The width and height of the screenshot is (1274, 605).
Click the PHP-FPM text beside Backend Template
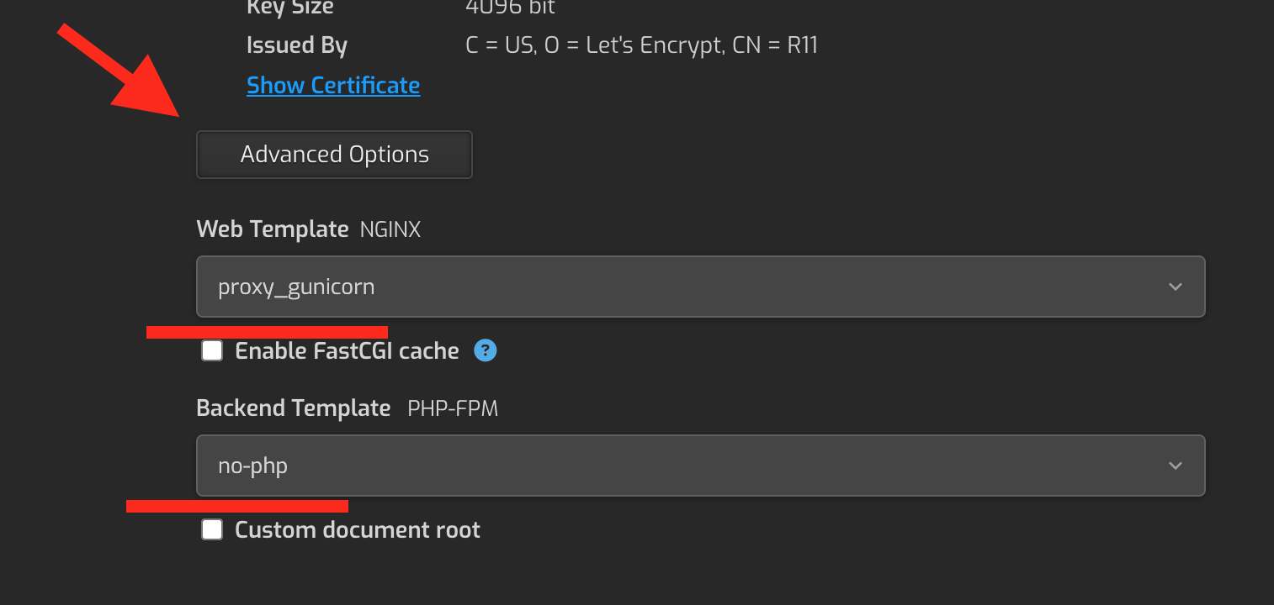click(x=453, y=409)
